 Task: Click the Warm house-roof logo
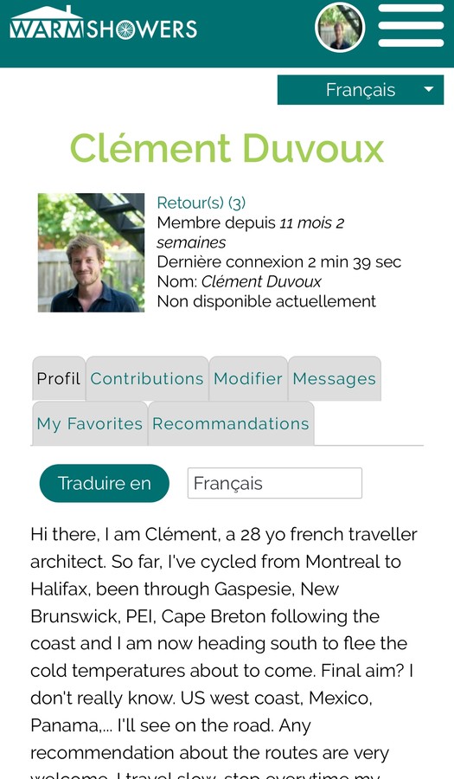[x=48, y=23]
